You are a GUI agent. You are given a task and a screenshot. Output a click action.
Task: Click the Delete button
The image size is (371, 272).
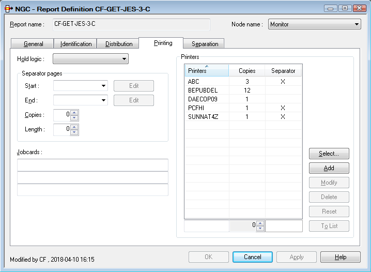click(329, 197)
